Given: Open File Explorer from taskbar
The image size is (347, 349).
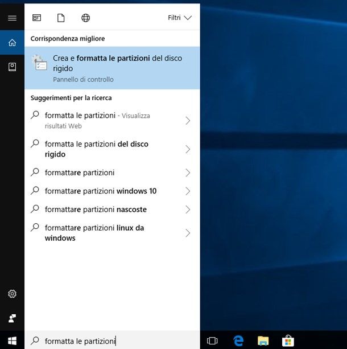Looking at the screenshot, I should click(x=263, y=341).
